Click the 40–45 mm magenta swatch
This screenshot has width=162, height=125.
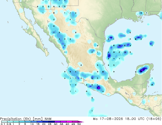[69, 122]
